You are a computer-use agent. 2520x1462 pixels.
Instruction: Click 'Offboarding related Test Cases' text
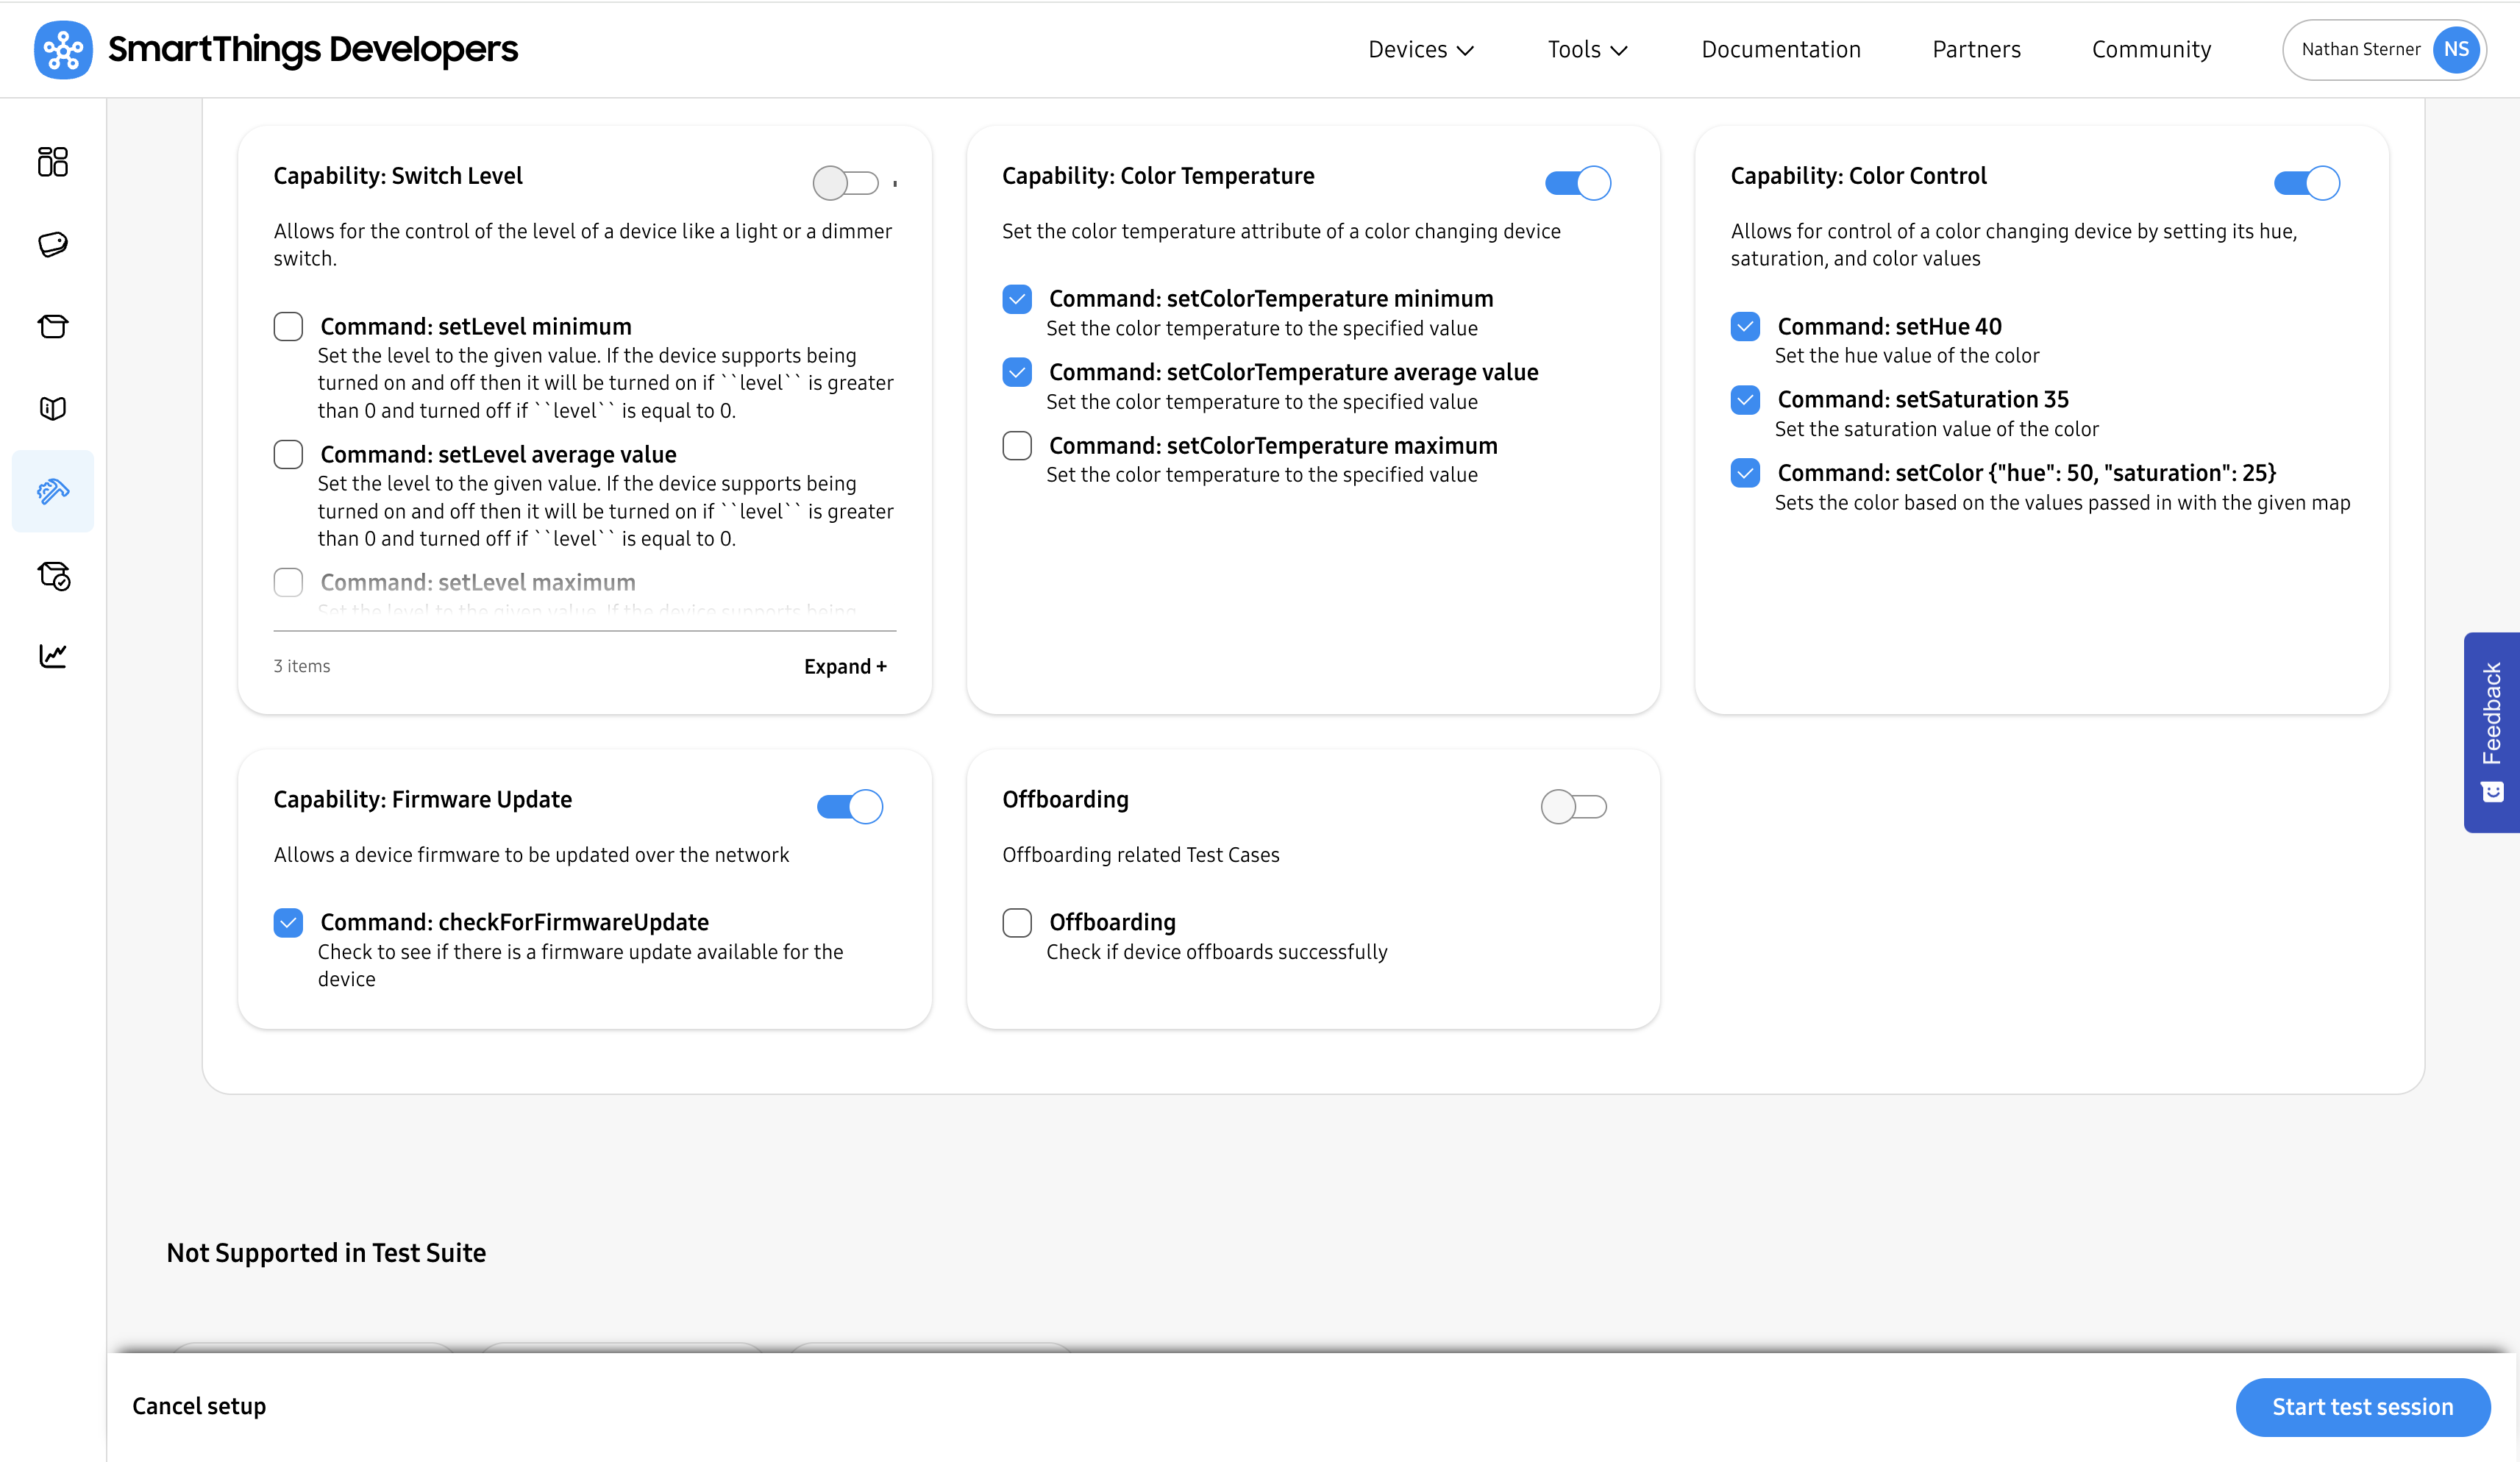pos(1141,855)
